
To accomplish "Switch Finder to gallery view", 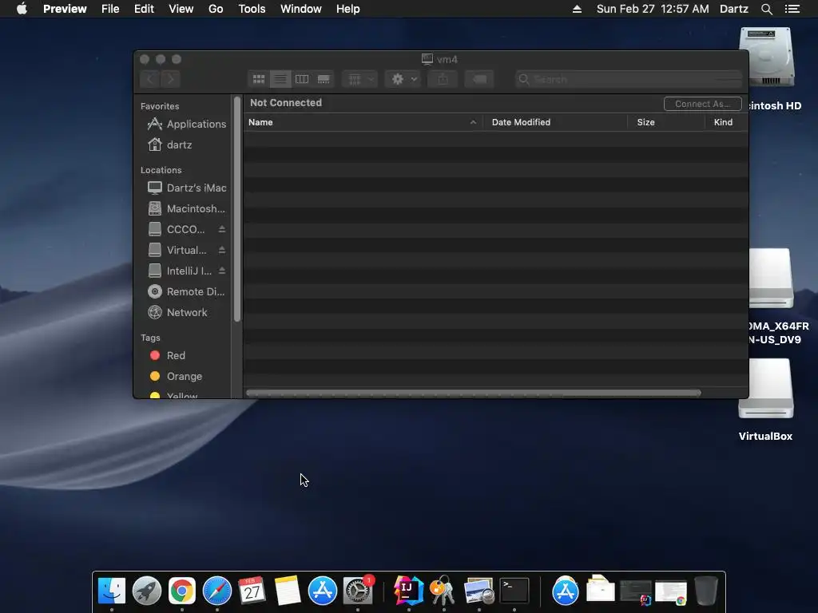I will point(324,79).
